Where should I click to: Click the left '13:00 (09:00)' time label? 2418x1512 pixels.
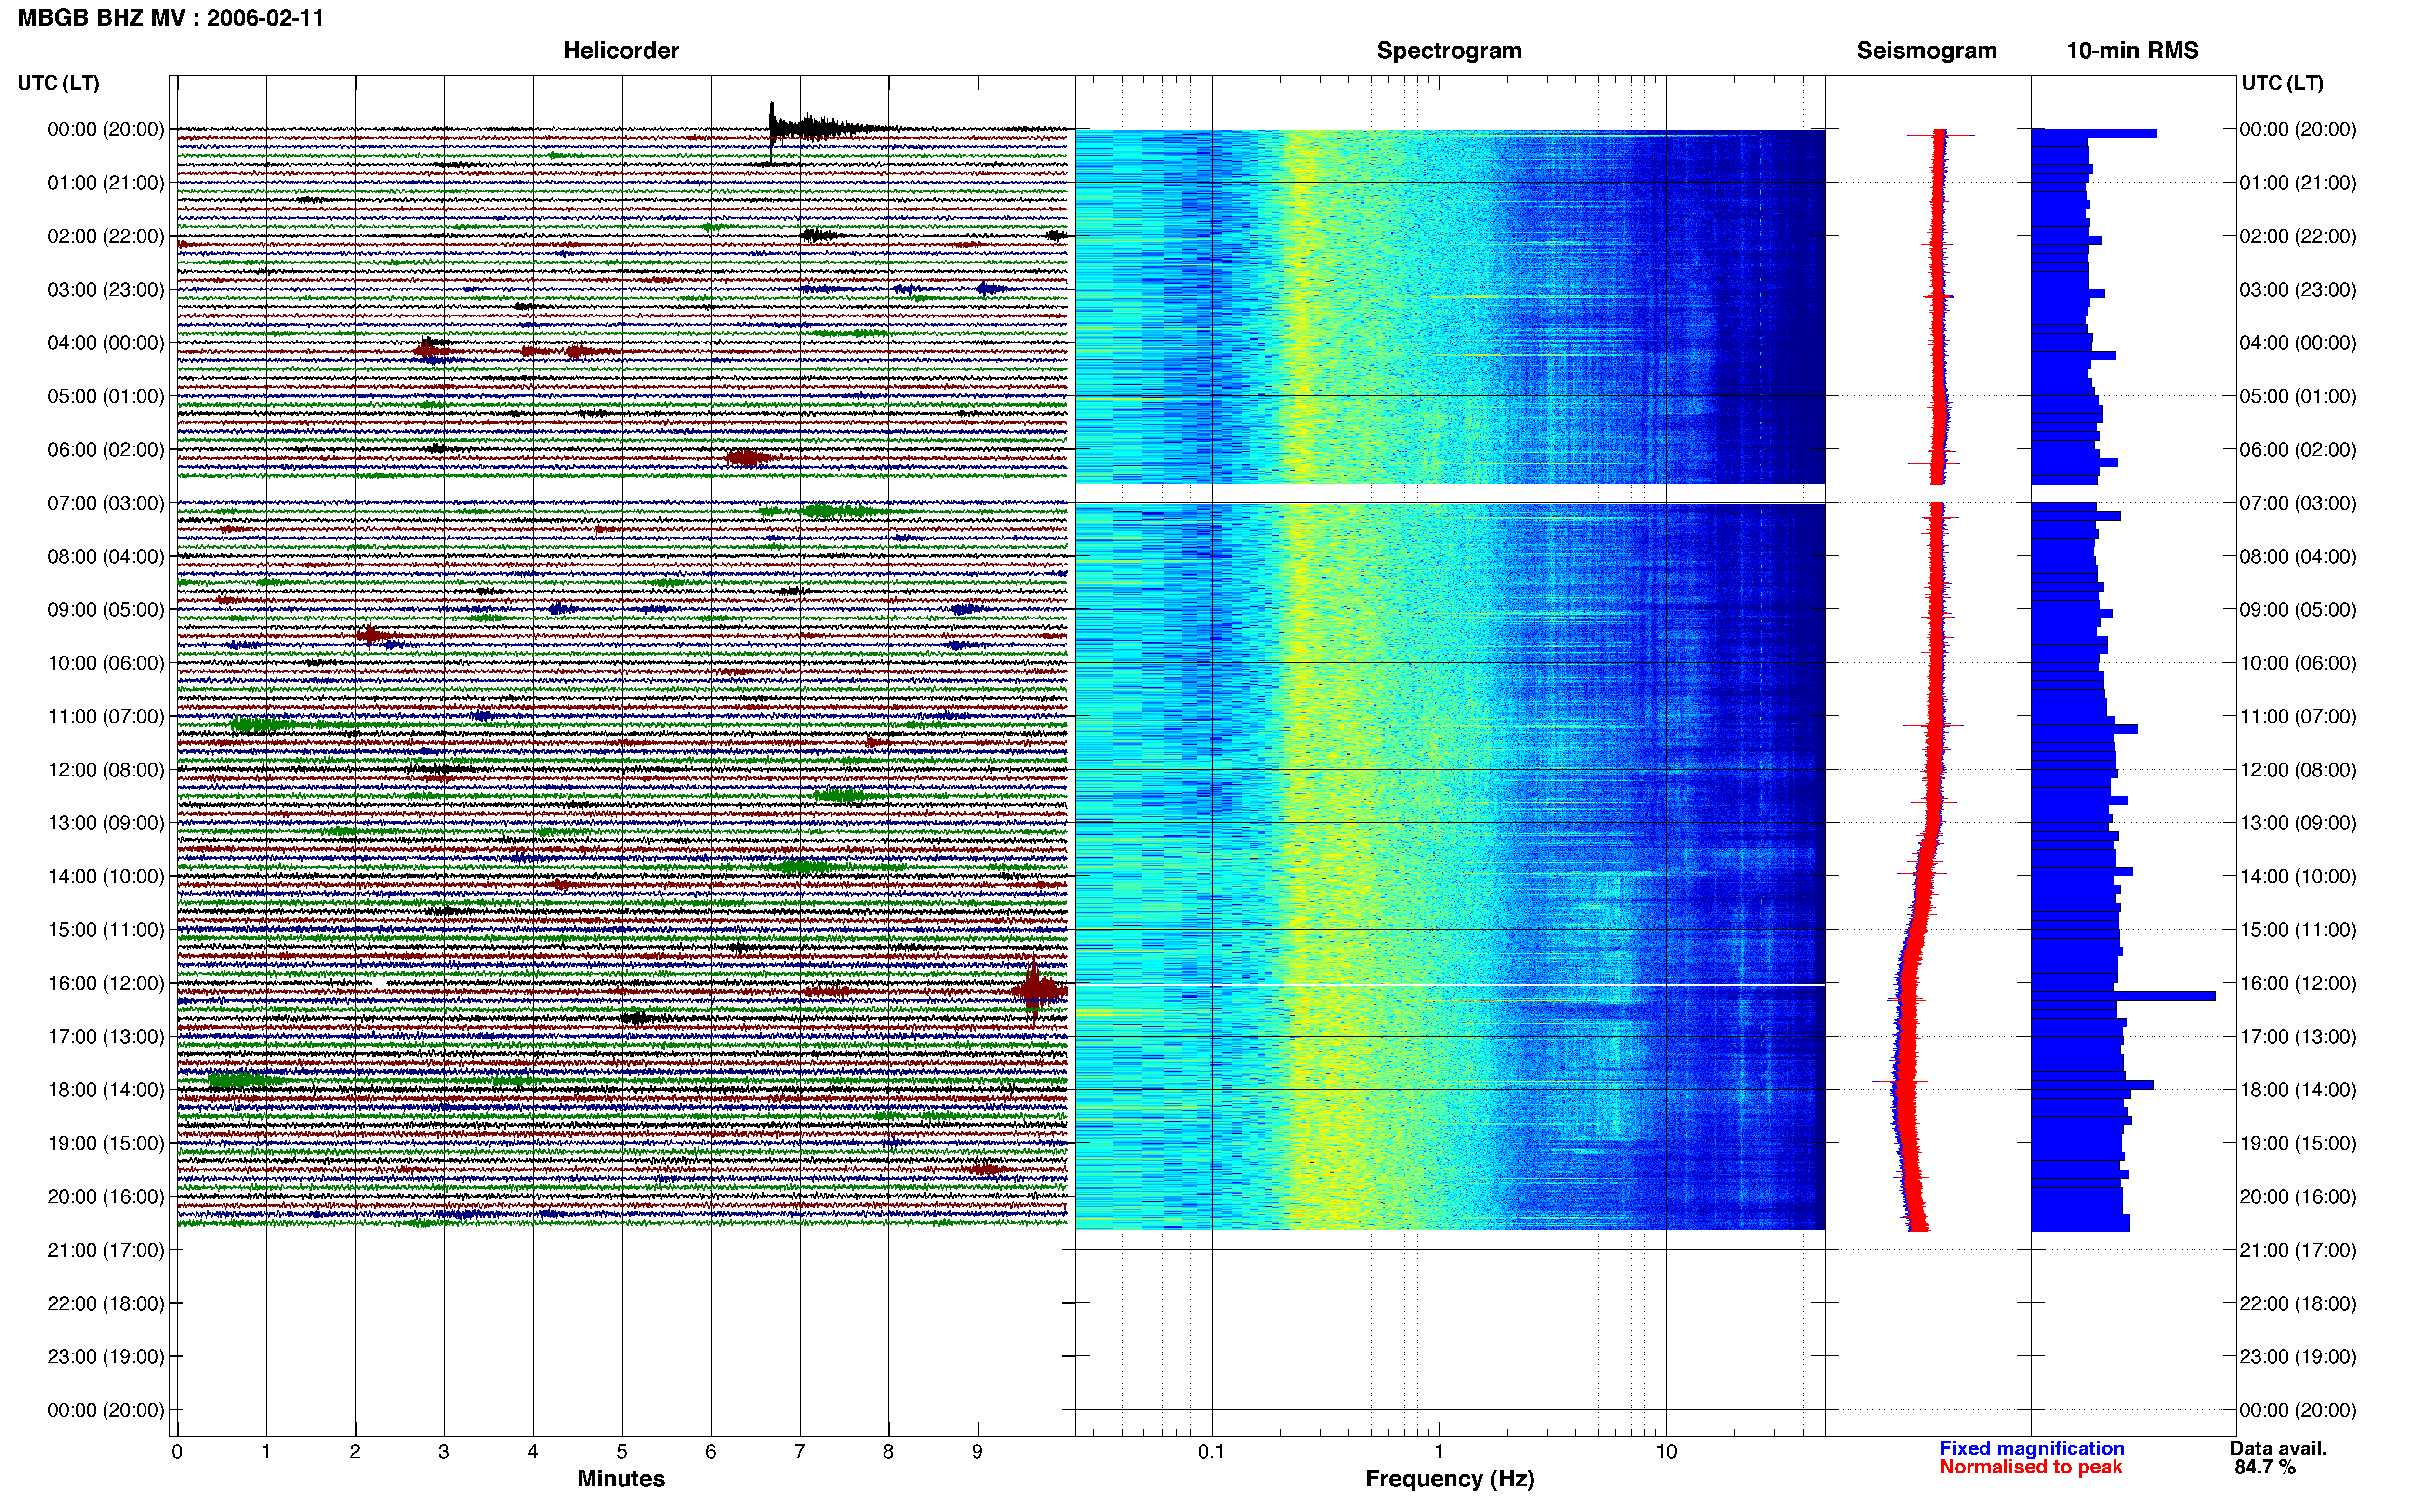106,823
